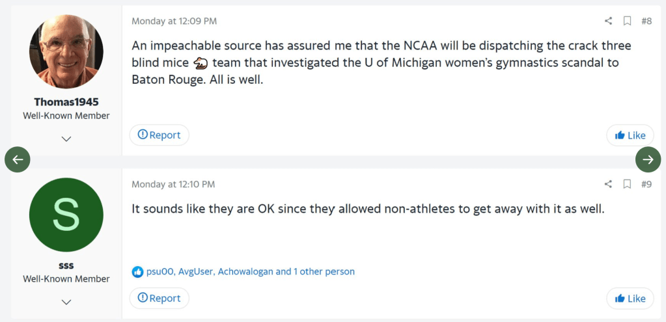The image size is (666, 322).
Task: Go to next page with right arrow
Action: tap(648, 159)
